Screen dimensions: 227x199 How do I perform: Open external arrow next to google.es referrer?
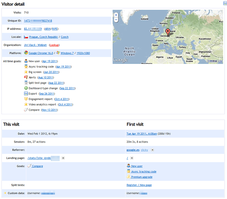pyautogui.click(x=152, y=150)
